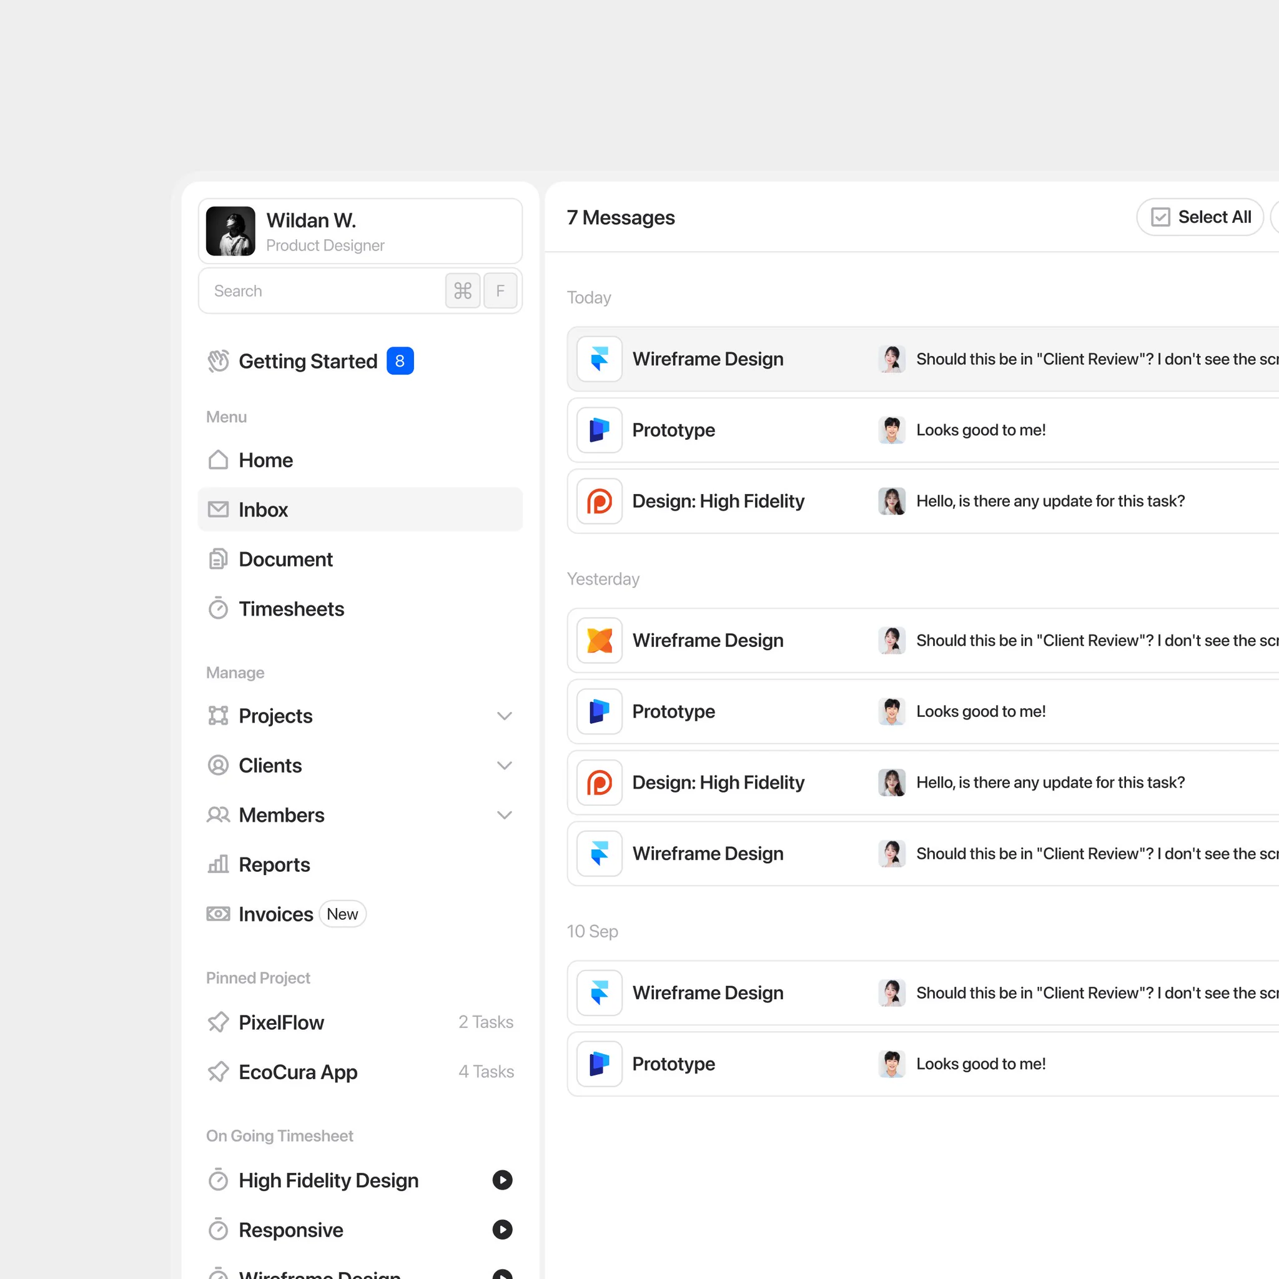
Task: Click the Reports bar chart icon
Action: click(218, 864)
